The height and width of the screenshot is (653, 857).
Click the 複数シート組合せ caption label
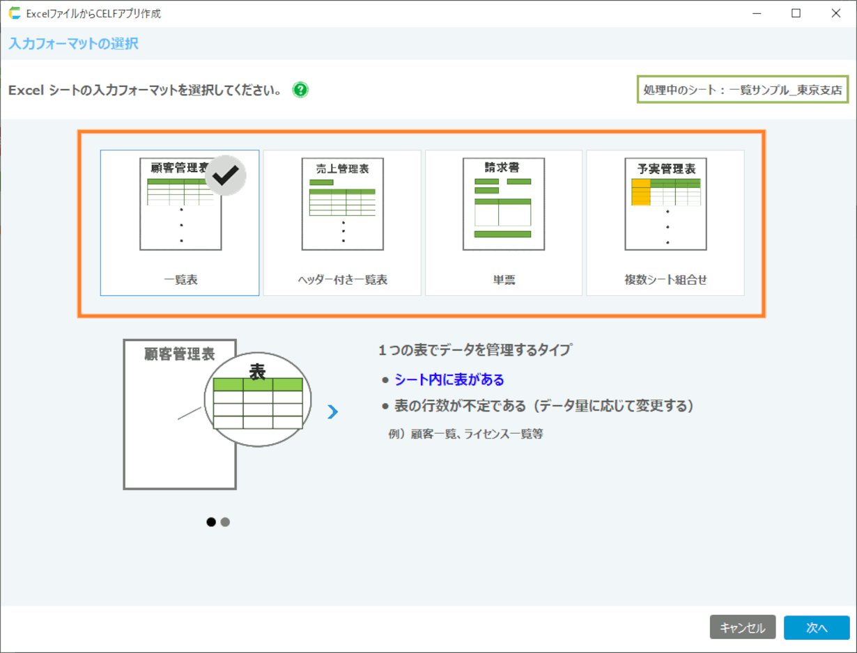click(665, 280)
